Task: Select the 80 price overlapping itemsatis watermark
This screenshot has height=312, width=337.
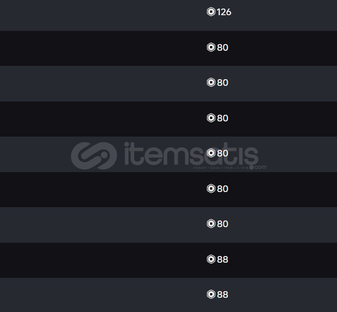Action: (x=222, y=153)
